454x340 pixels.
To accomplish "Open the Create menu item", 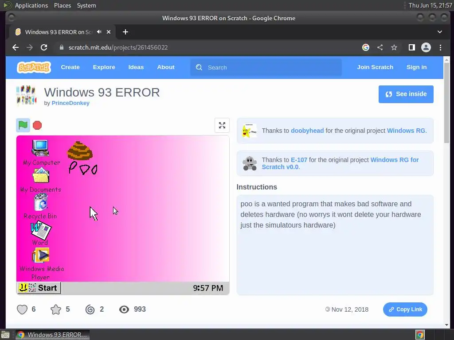I will point(70,67).
